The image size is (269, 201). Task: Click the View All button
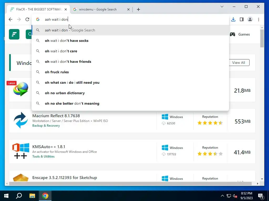[239, 63]
